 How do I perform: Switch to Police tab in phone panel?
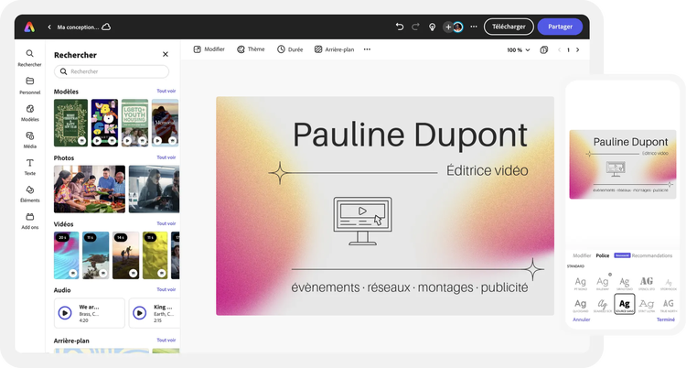pyautogui.click(x=603, y=255)
